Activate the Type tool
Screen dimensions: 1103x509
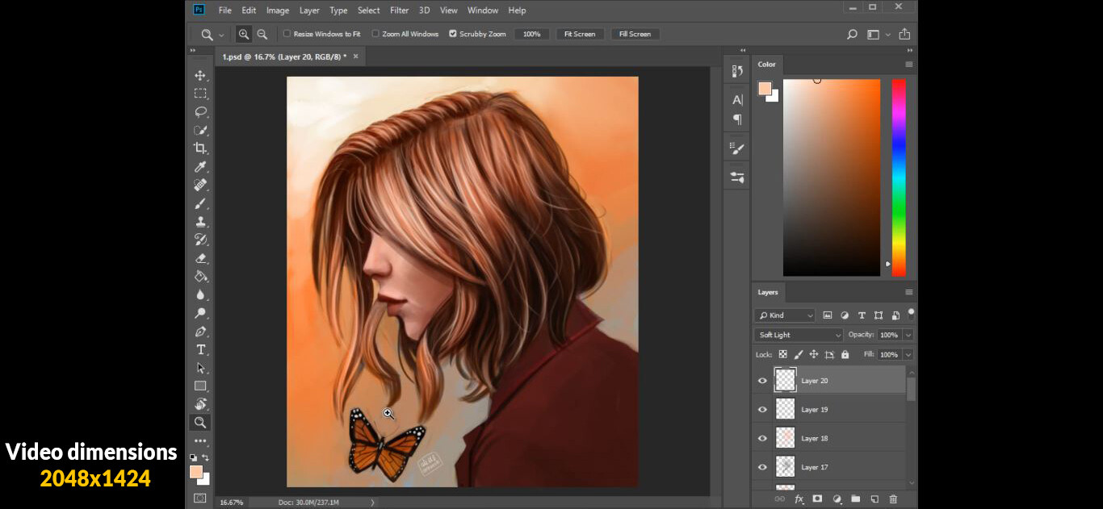(x=200, y=349)
